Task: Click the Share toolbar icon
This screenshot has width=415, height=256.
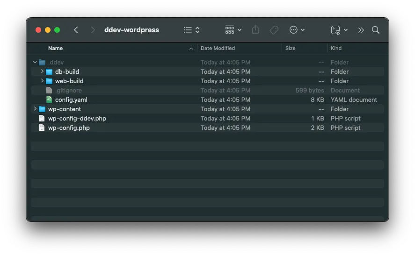Action: tap(255, 29)
